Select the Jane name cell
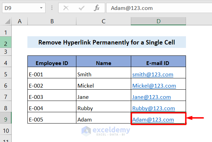The width and height of the screenshot is (212, 142). (103, 95)
